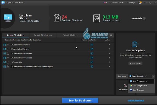Viewport: 157px width, 105px height.
Task: Remove the Downloads folder with X
Action: coord(109,58)
